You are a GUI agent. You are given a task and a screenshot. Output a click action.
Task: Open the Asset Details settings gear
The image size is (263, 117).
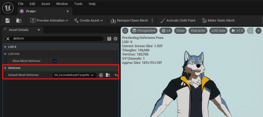click(x=116, y=39)
